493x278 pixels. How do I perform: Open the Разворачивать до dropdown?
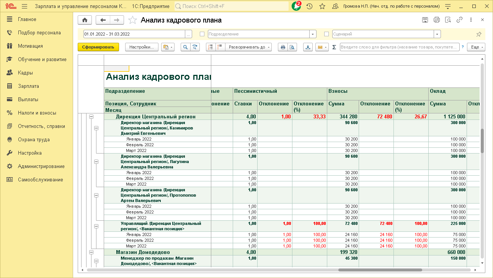pyautogui.click(x=249, y=47)
